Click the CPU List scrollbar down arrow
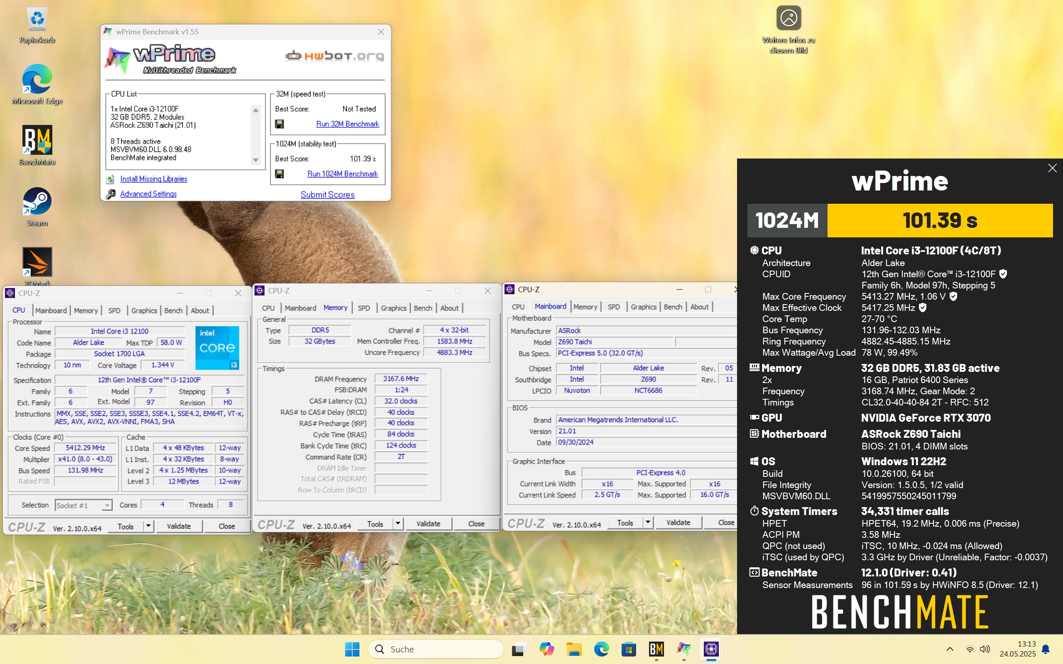Screen dimensions: 1063x664 [256, 160]
